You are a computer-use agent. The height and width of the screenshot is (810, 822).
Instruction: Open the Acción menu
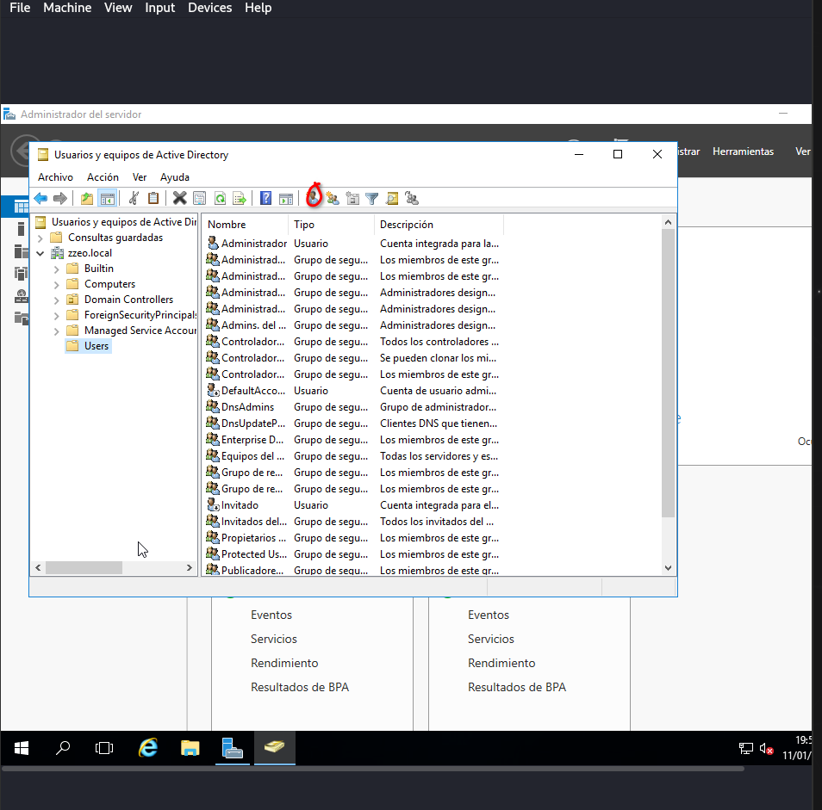point(103,177)
